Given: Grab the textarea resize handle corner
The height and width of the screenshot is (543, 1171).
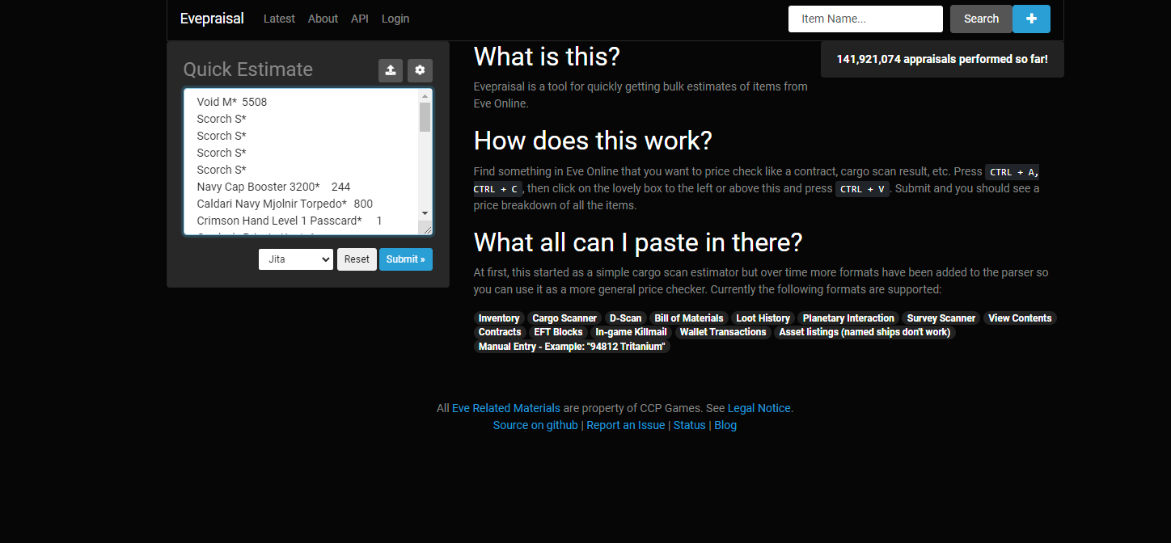Looking at the screenshot, I should click(x=426, y=229).
